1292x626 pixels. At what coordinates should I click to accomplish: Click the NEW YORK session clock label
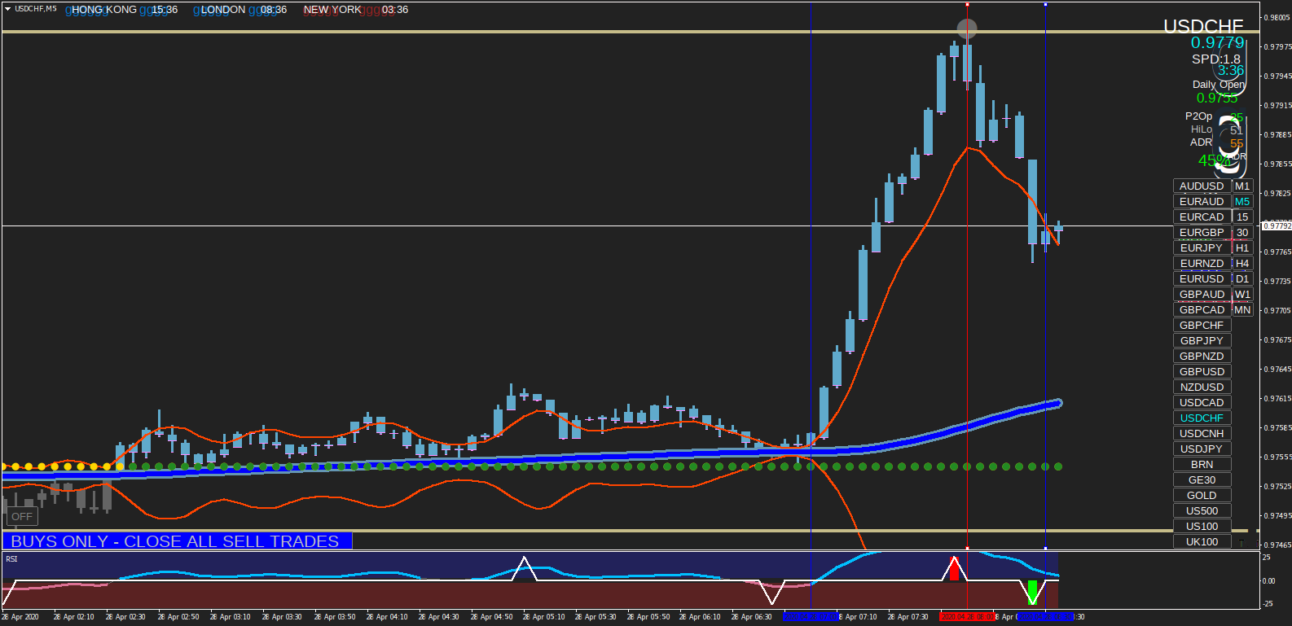332,10
